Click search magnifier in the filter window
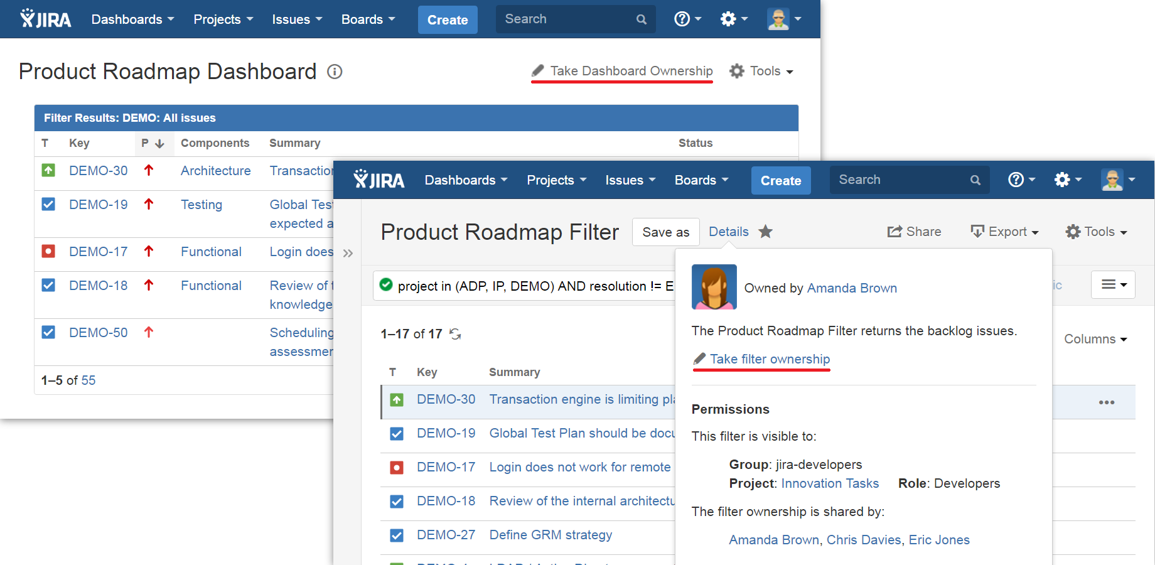 pyautogui.click(x=975, y=180)
